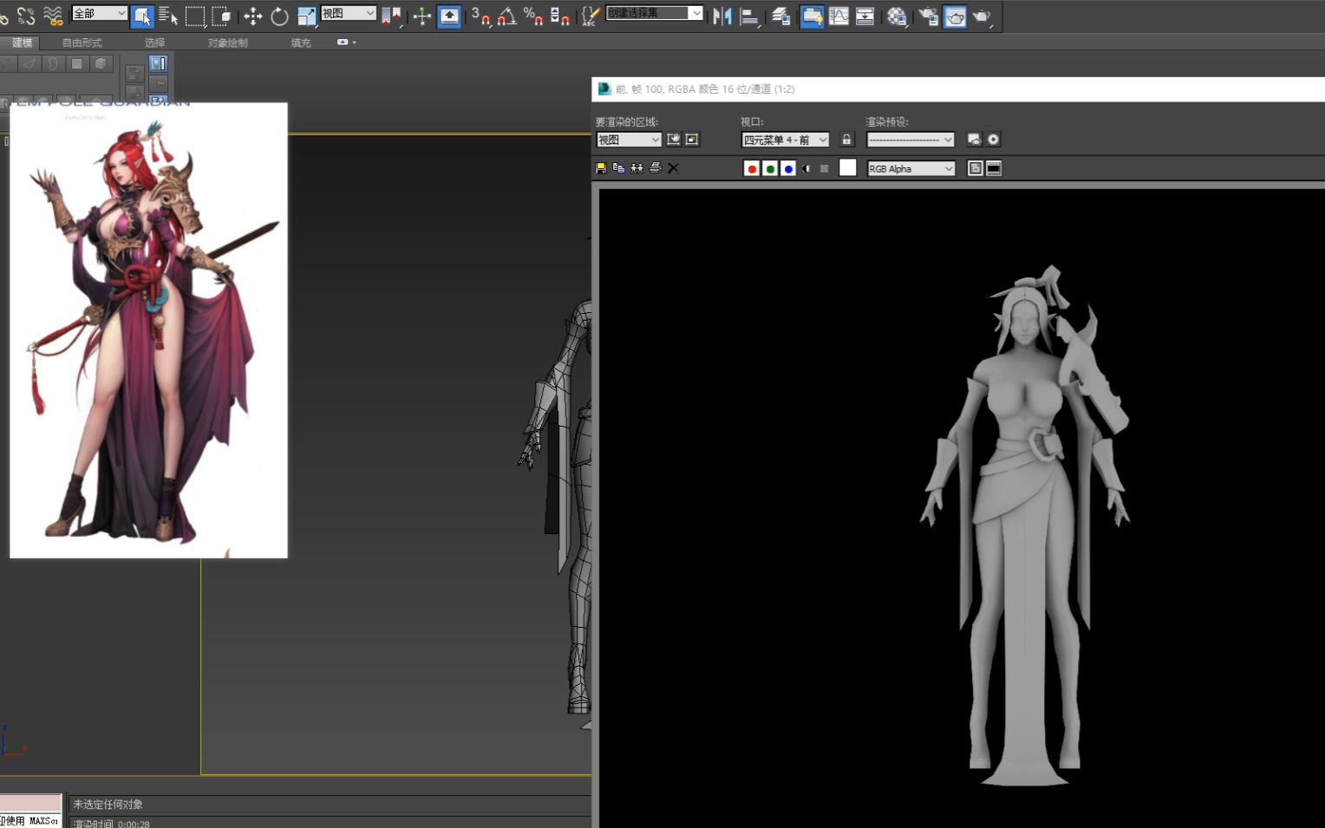Open the reference coordinate system dropdown 视图
Viewport: 1325px width, 828px height.
click(x=349, y=13)
